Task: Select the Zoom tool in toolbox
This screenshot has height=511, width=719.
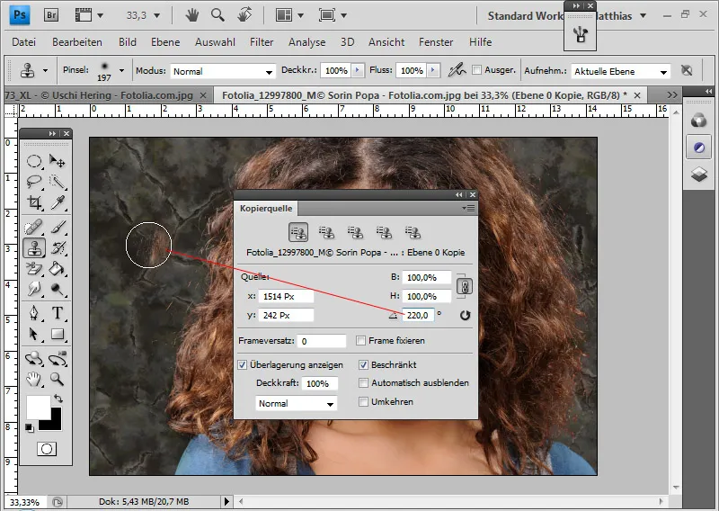Action: [x=58, y=380]
